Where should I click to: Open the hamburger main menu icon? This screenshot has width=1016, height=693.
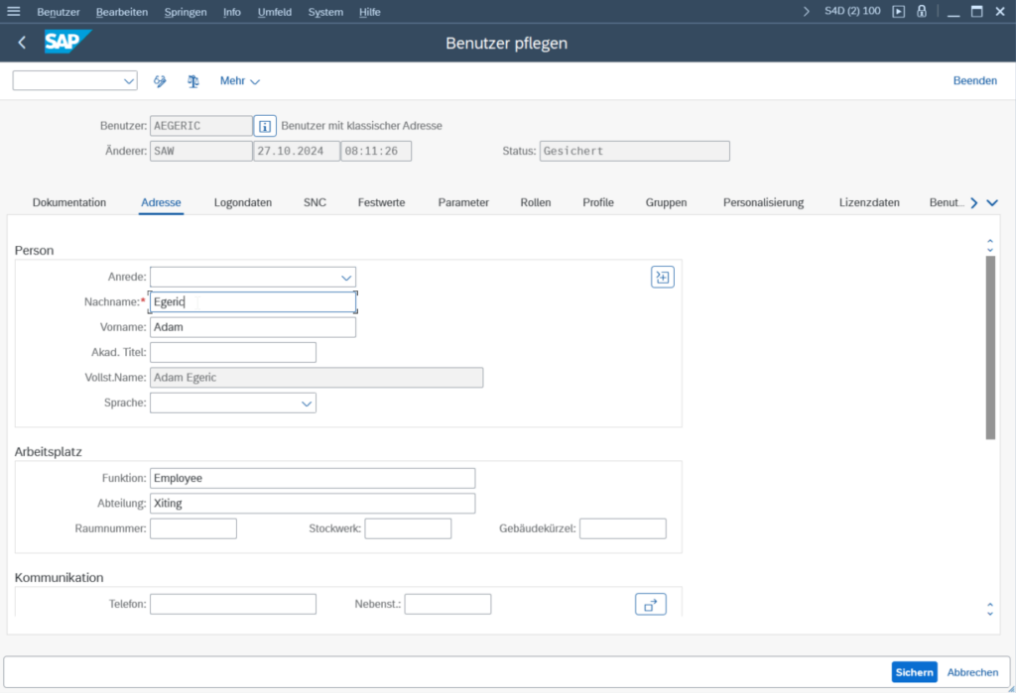(13, 11)
